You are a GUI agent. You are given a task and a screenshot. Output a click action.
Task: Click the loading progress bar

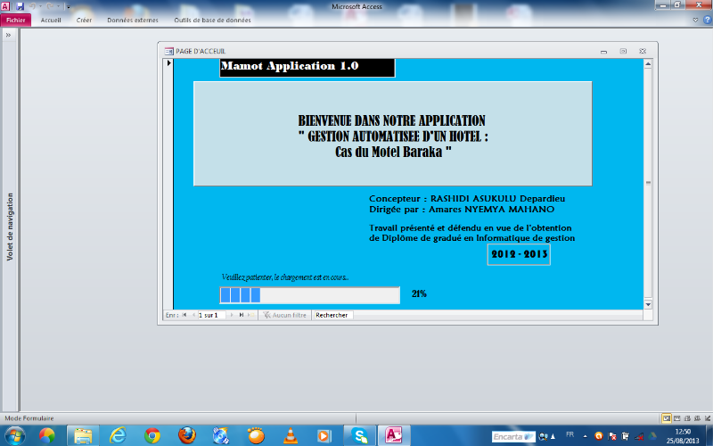tap(309, 295)
